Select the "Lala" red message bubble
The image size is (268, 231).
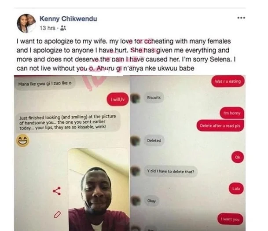tap(236, 188)
